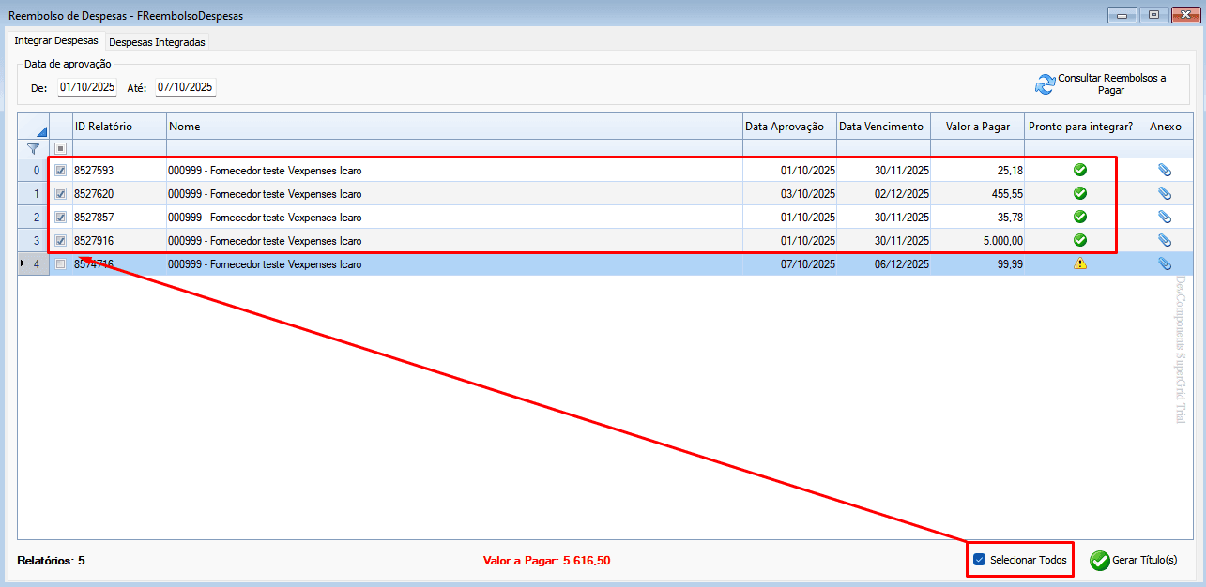This screenshot has height=587, width=1206.
Task: Click value cell 25,18
Action: point(977,171)
